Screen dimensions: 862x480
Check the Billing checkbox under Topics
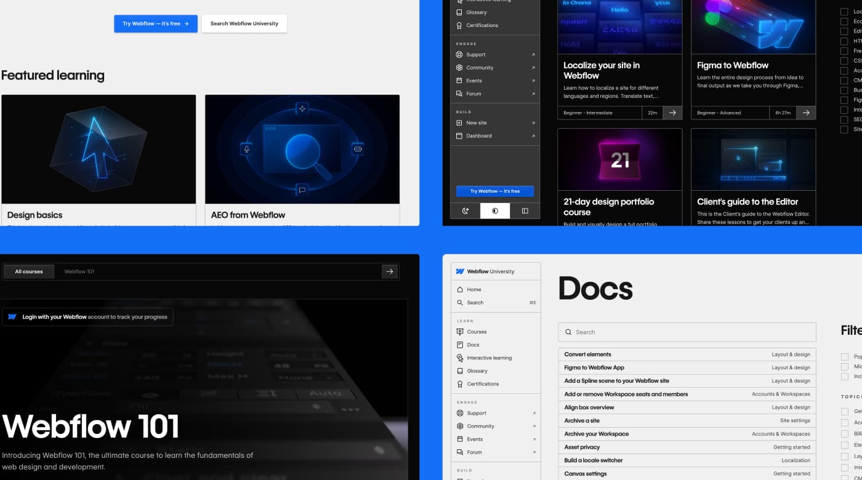(845, 433)
